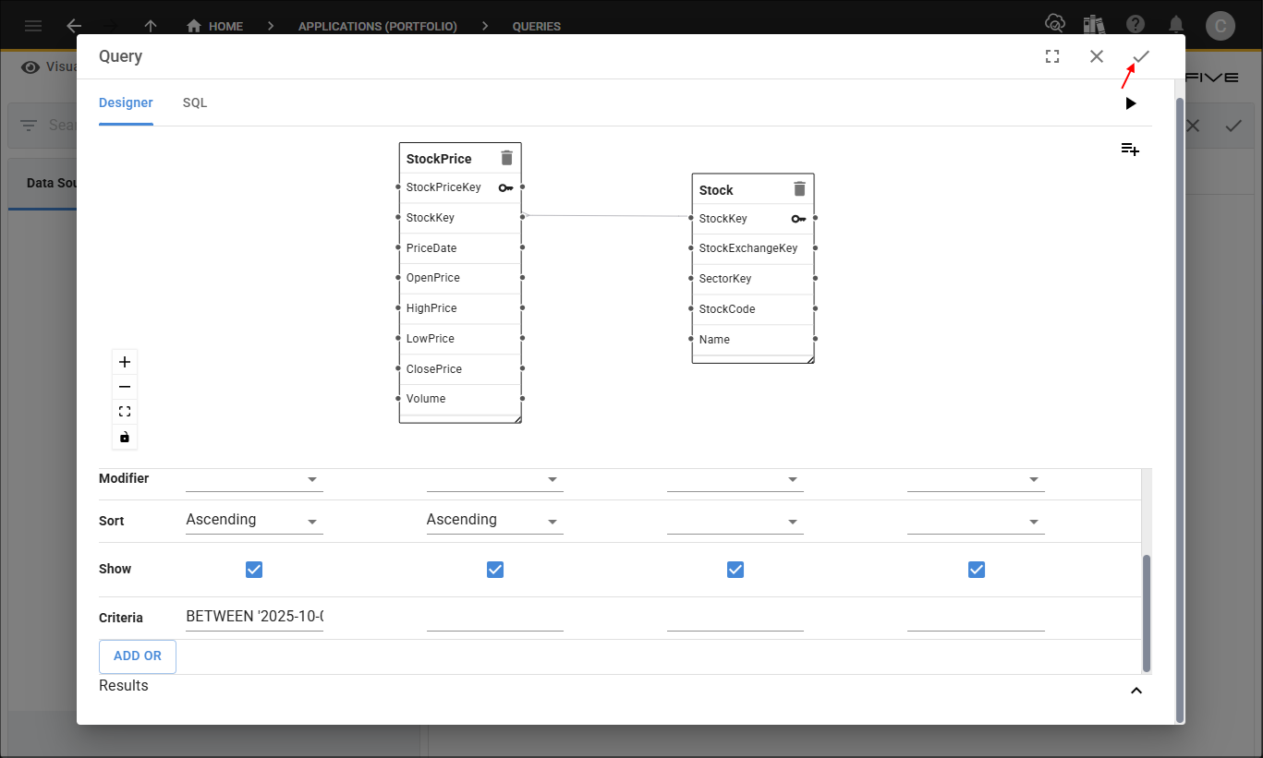The height and width of the screenshot is (758, 1263).
Task: Navigate to APPLICATIONS (PORTFOLIO) breadcrumb
Action: (378, 26)
